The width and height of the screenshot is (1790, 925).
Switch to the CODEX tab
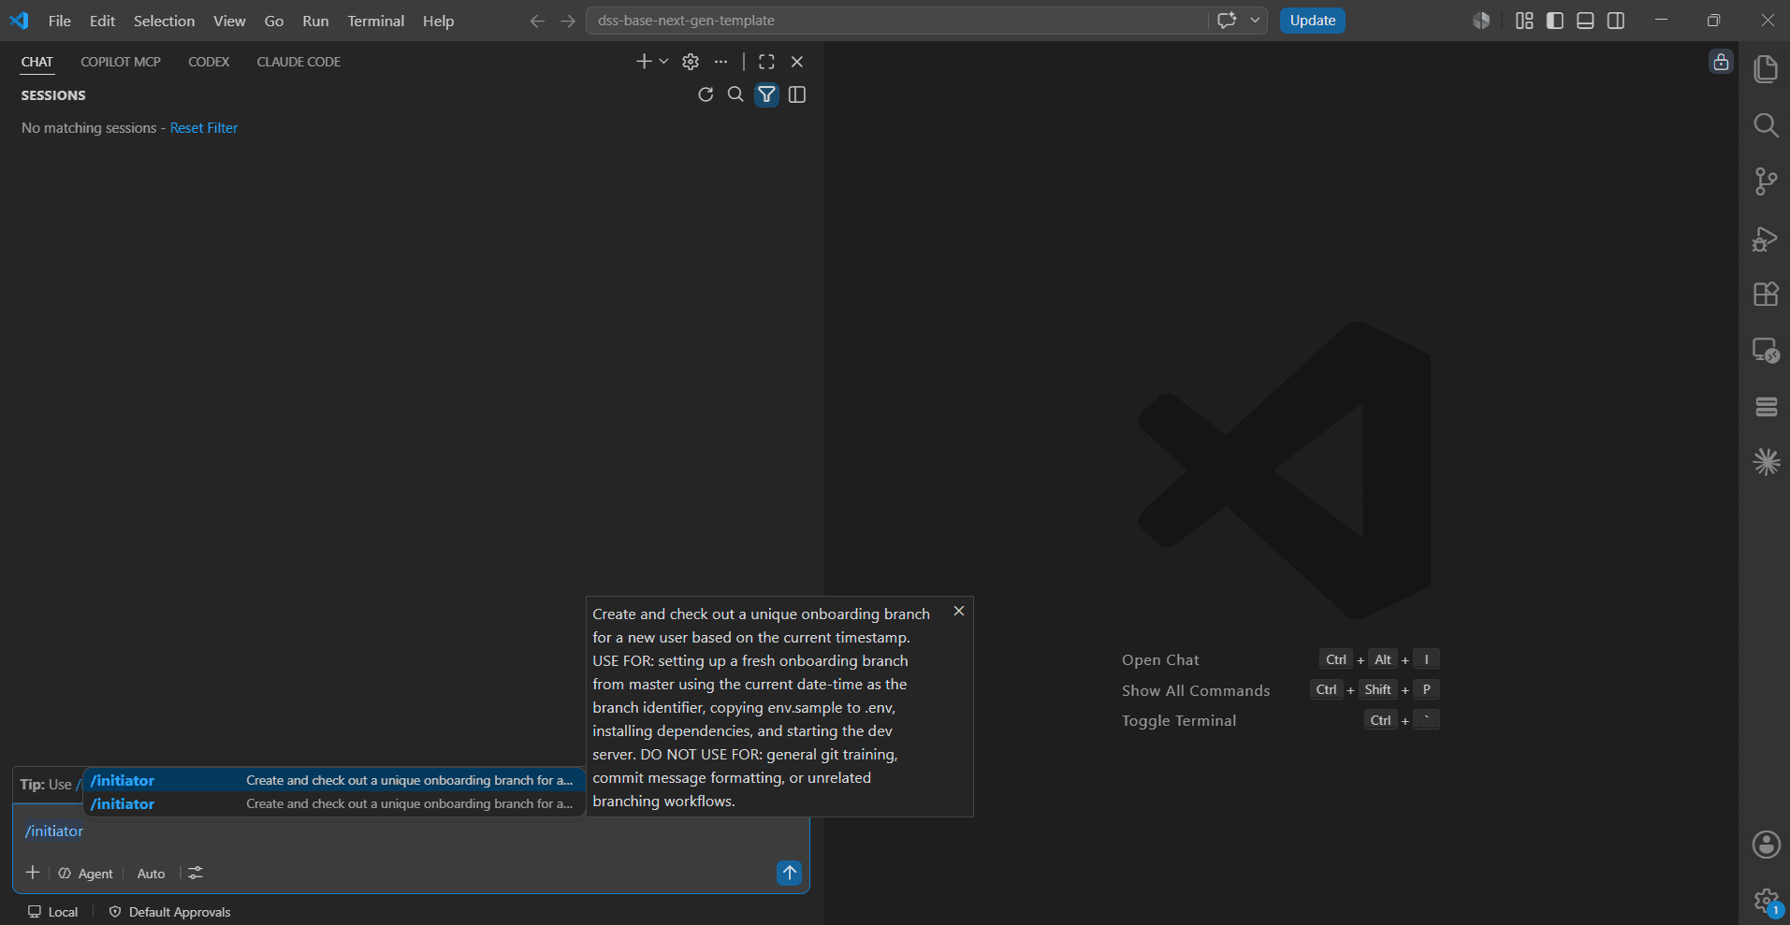coord(209,62)
